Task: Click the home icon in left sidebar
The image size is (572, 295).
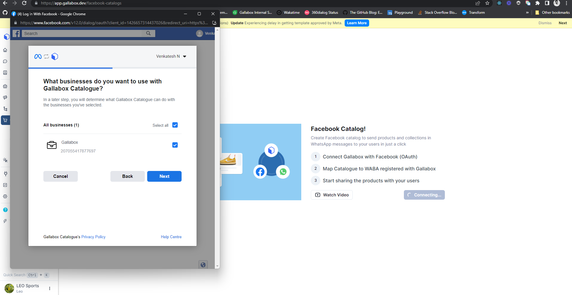Action: pos(5,50)
